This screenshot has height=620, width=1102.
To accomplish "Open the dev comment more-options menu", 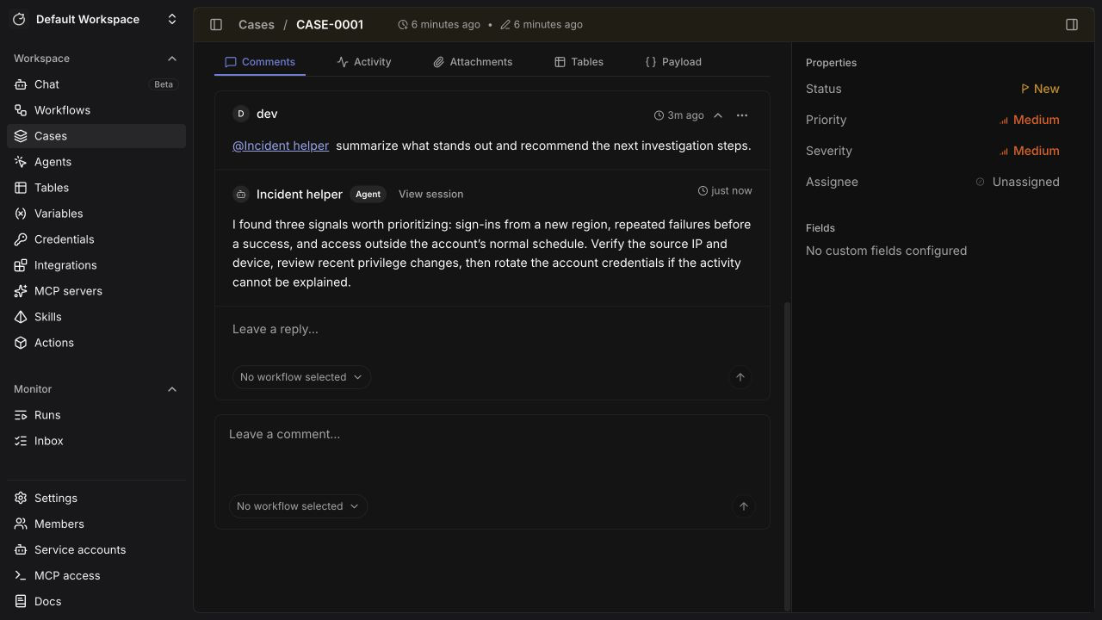I will tap(742, 115).
